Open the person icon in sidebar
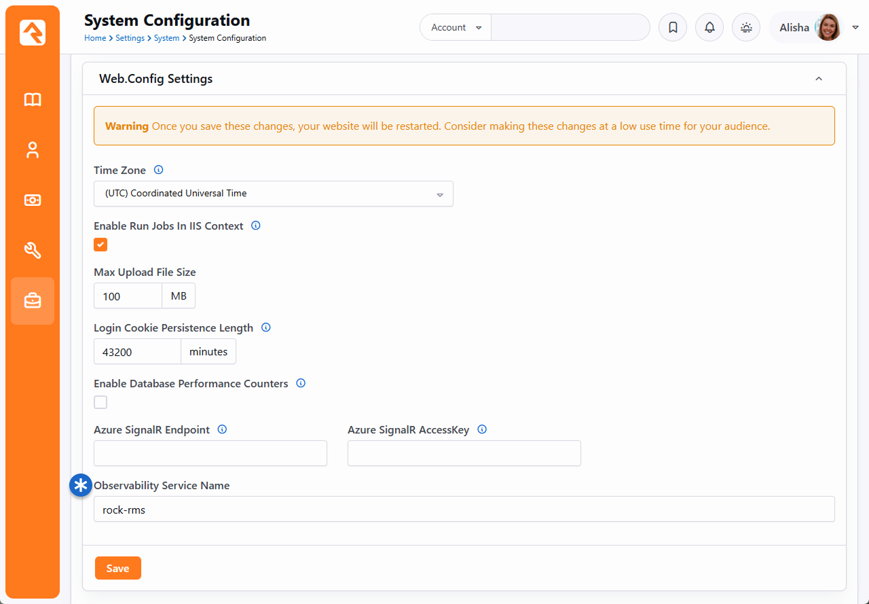Screen dimensions: 869x604 pos(33,150)
